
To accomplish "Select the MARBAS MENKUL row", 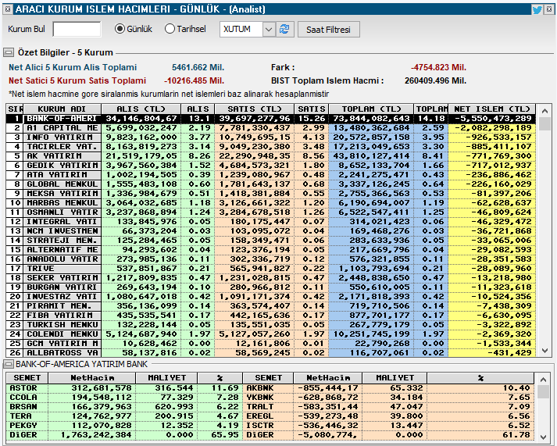I will (270, 203).
